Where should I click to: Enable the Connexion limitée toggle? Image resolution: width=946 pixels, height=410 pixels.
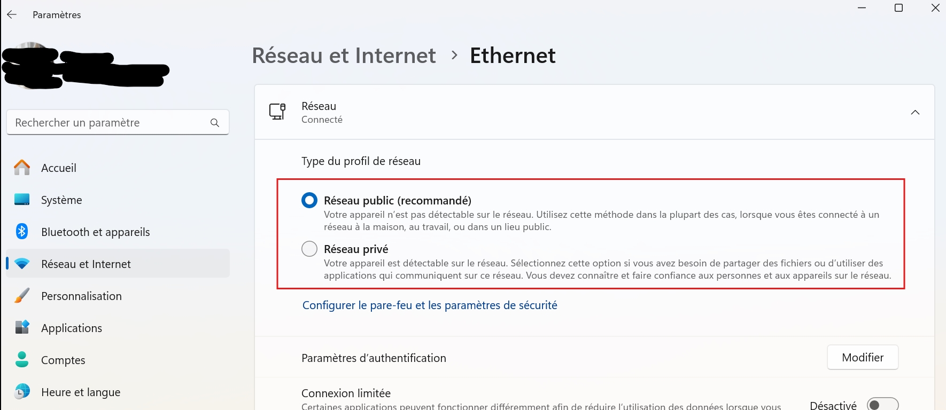(x=882, y=404)
